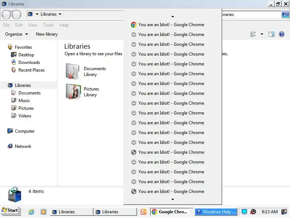Expand the arrow left of Libraries in address bar

(x=37, y=14)
